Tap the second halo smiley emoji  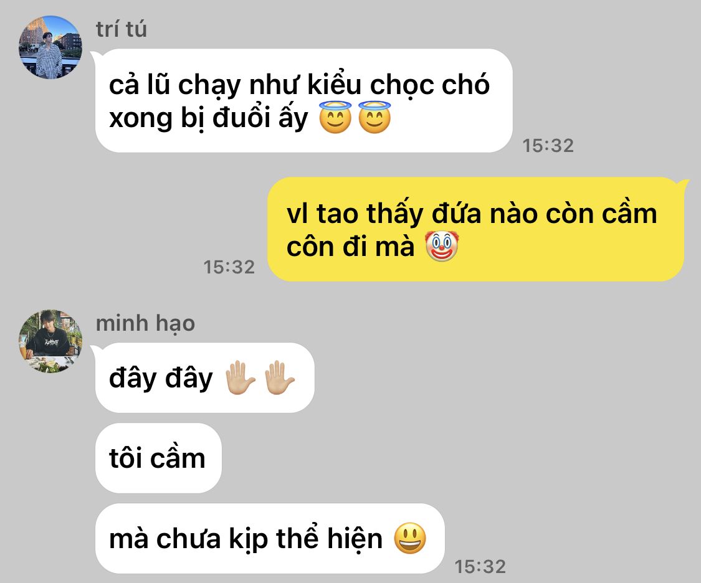pos(374,117)
